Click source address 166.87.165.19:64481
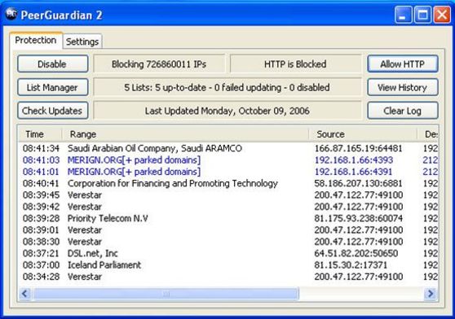455x319 pixels. click(358, 148)
